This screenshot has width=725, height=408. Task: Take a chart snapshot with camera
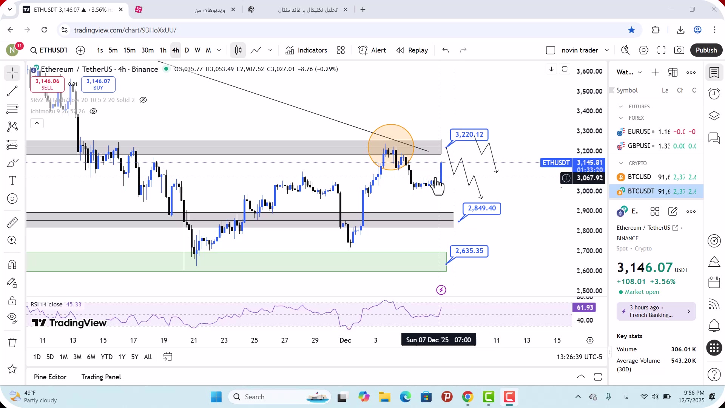[x=679, y=50]
